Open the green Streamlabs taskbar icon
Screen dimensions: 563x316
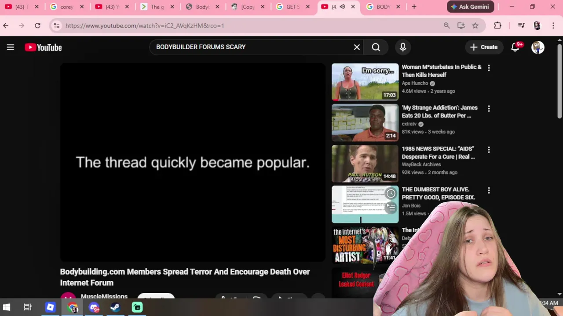(137, 307)
